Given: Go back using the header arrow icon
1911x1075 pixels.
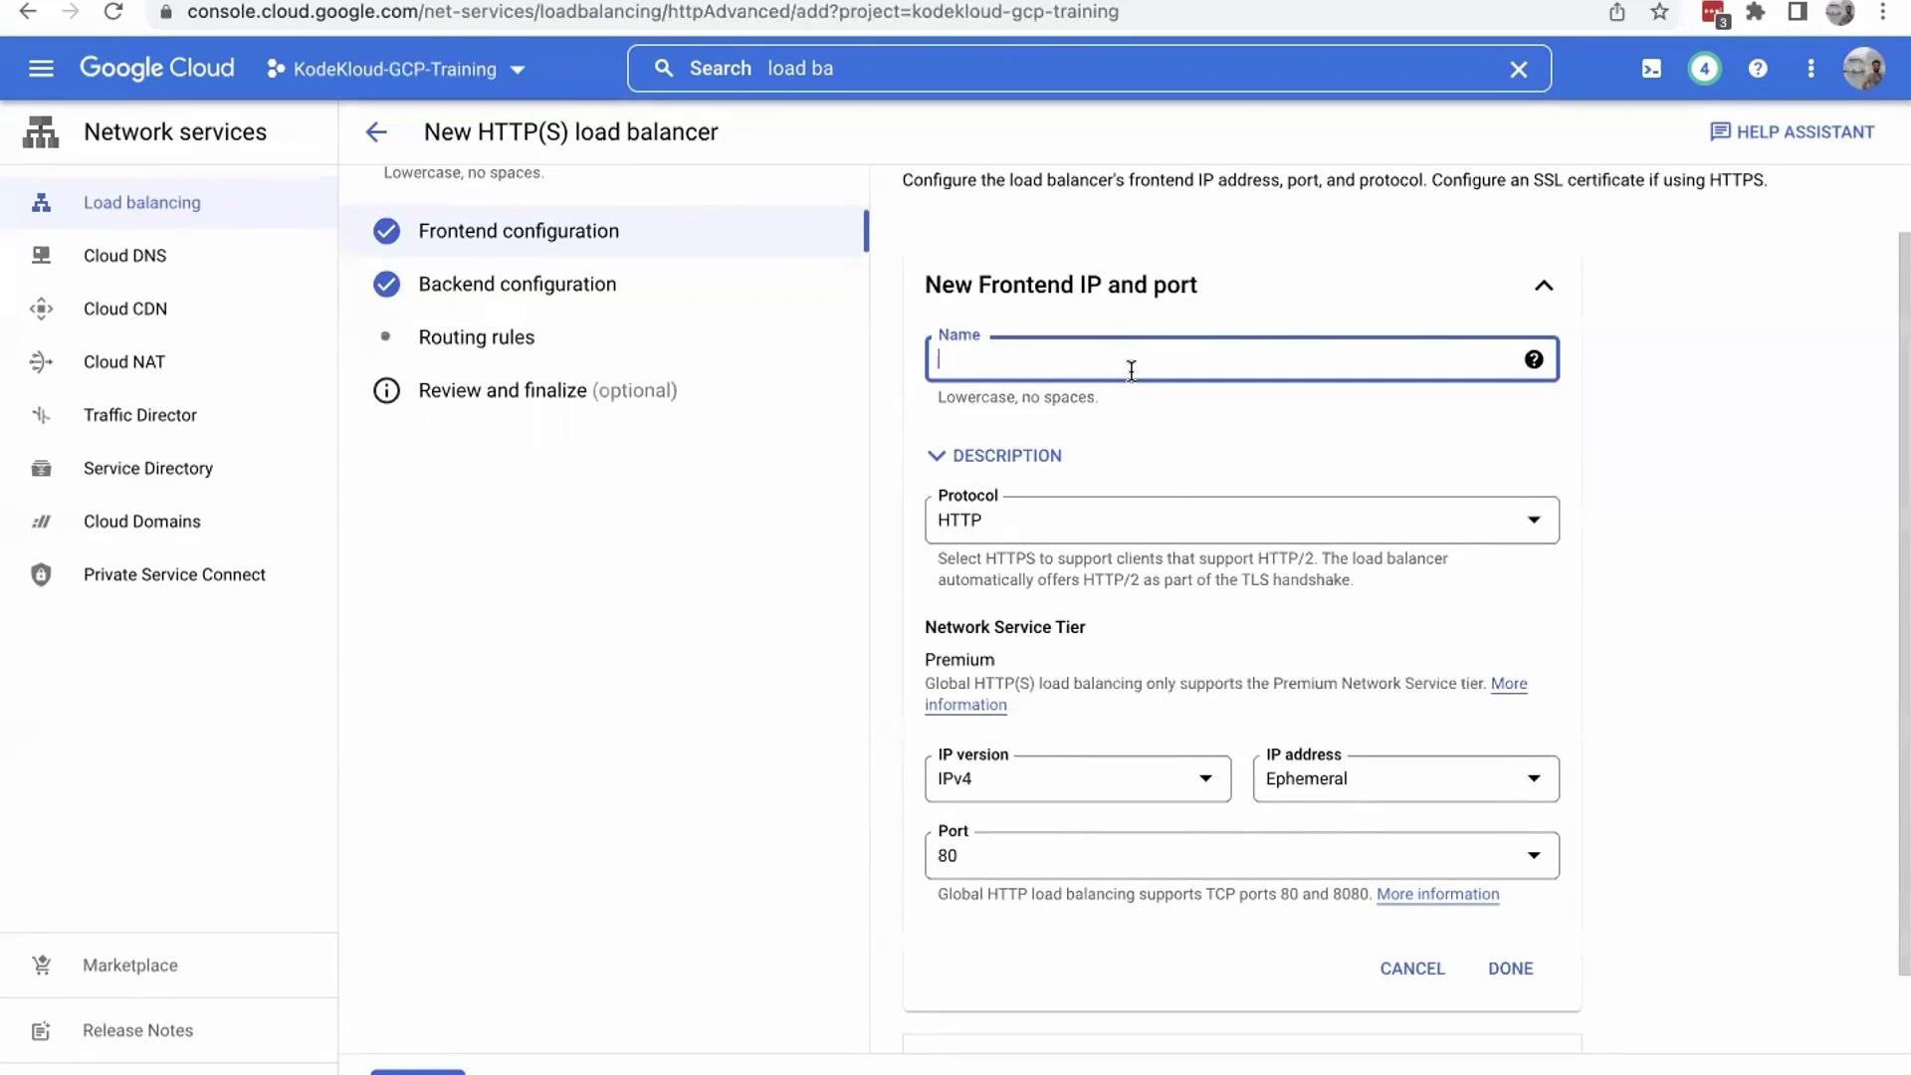Looking at the screenshot, I should click(x=376, y=132).
